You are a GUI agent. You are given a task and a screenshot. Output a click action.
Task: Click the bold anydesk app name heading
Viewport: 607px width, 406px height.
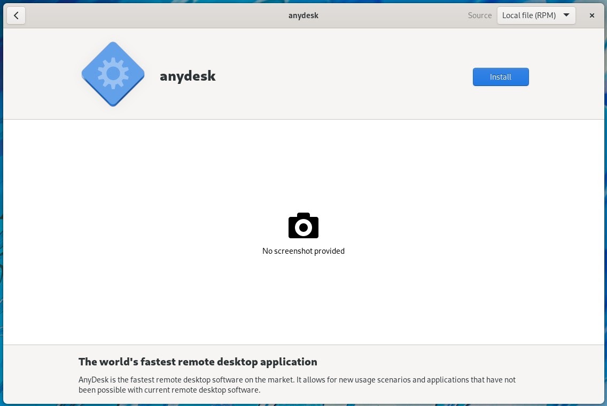188,76
